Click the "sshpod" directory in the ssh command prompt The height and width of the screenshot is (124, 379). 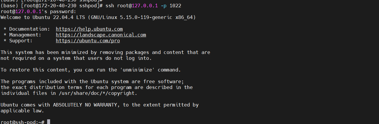[x=91, y=6]
